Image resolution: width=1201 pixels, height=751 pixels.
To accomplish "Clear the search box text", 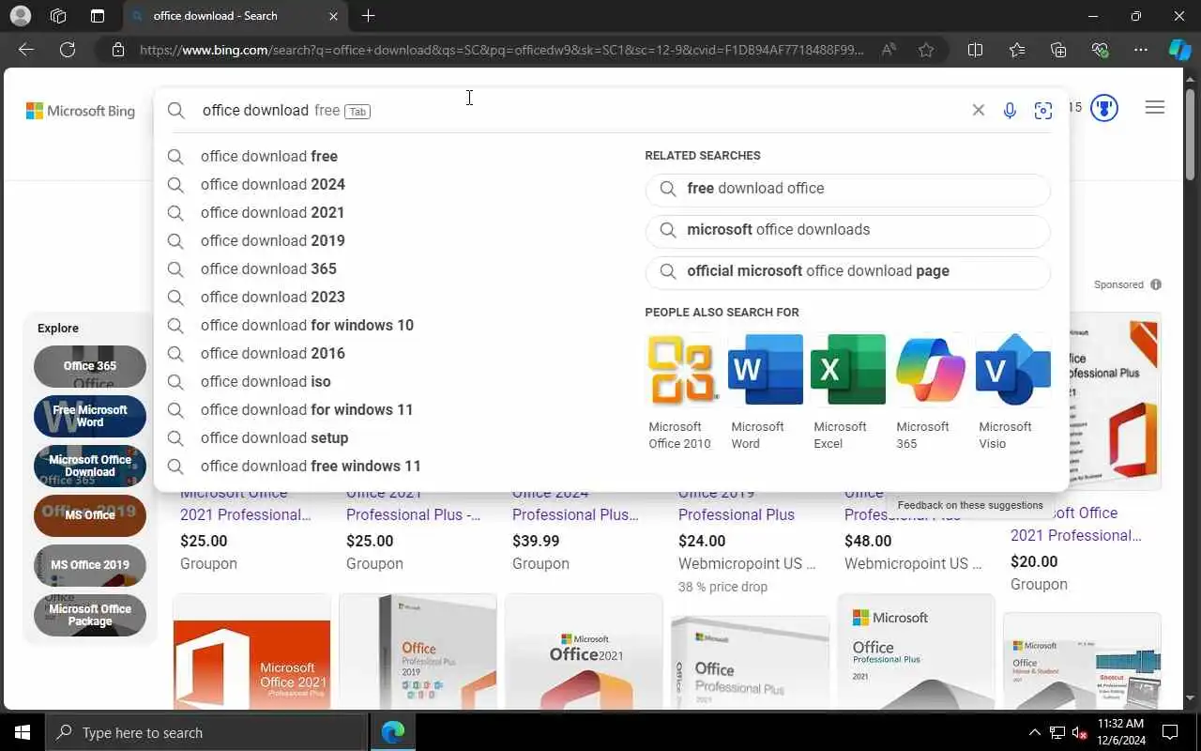I will [x=978, y=110].
